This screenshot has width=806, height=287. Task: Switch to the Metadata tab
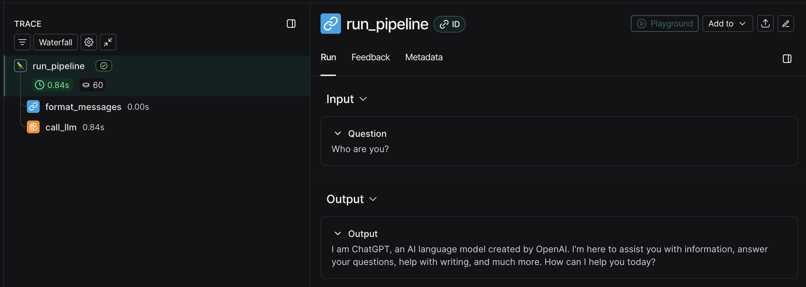pos(424,57)
